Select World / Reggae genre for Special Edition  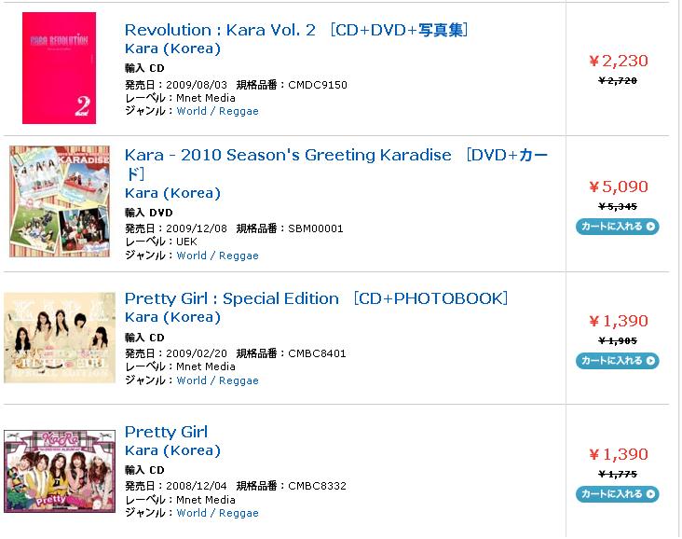[x=217, y=380]
